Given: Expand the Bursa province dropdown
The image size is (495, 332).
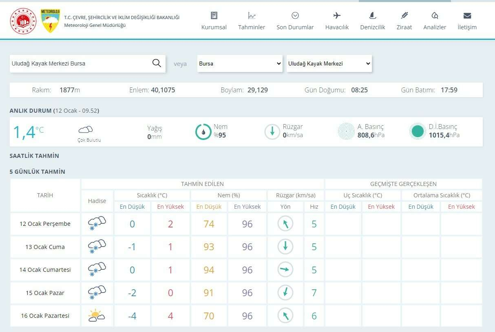Looking at the screenshot, I should click(x=240, y=64).
